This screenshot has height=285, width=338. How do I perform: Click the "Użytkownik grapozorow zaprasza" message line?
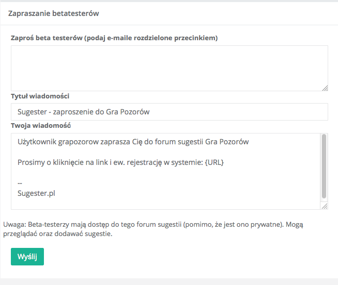[133, 142]
